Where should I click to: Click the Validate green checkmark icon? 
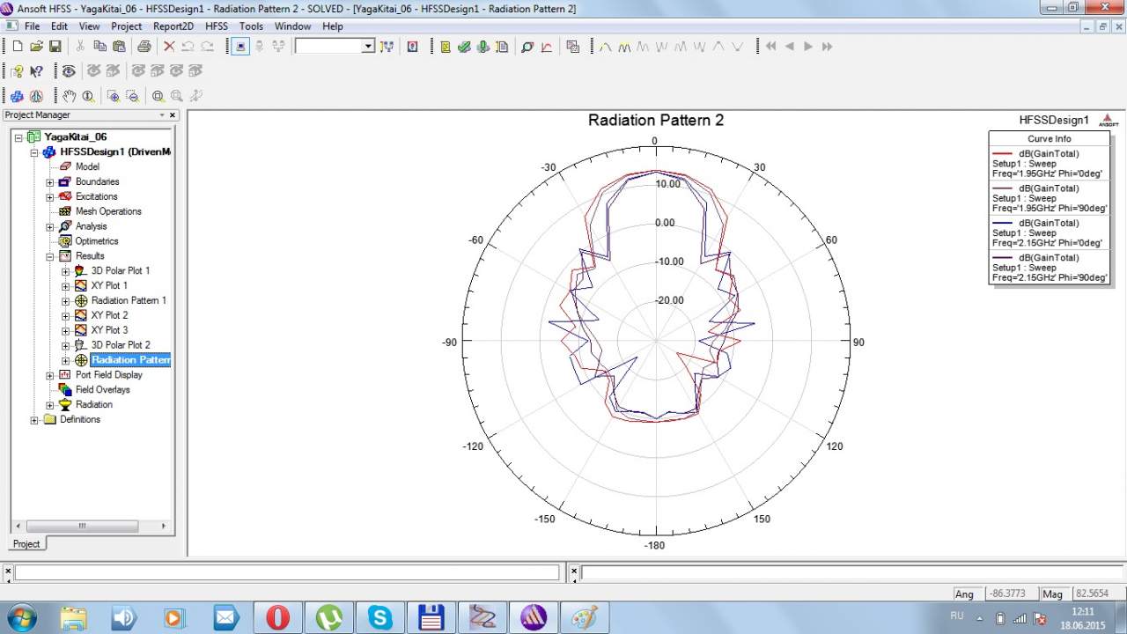coord(464,47)
